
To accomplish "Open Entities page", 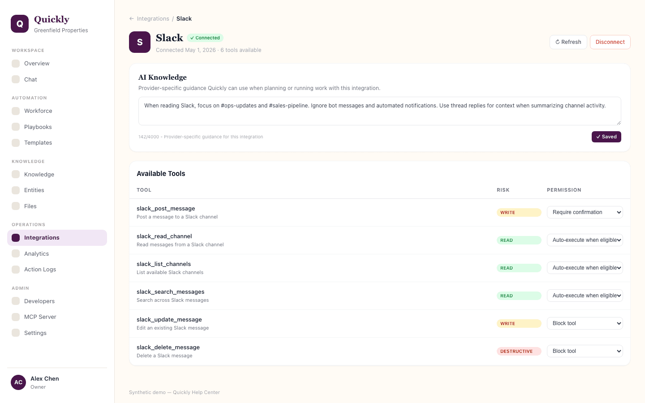I will pyautogui.click(x=57, y=190).
